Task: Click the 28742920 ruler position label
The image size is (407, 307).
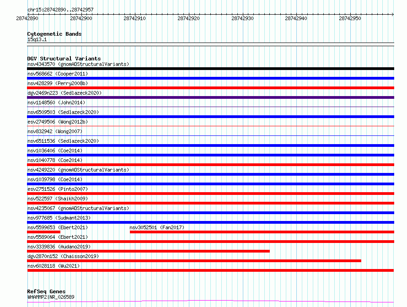Action: pos(188,18)
